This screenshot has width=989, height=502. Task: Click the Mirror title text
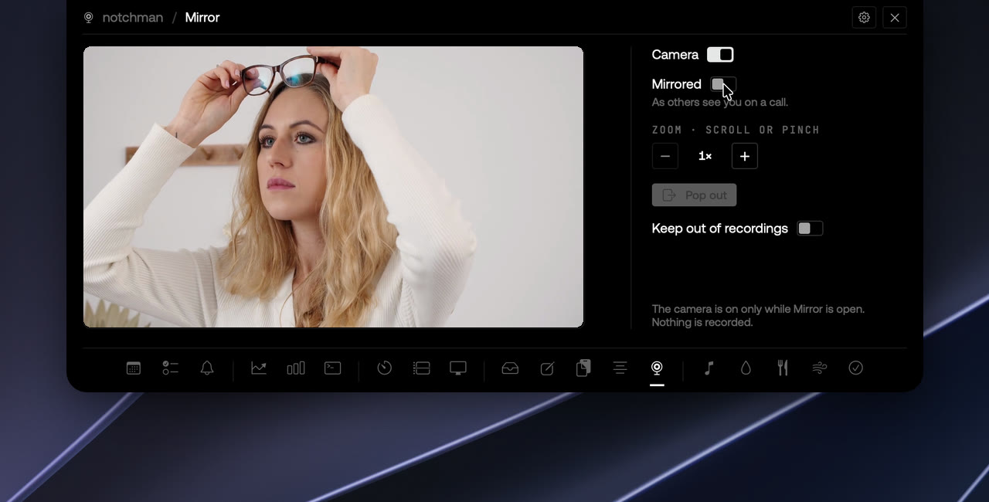point(202,17)
